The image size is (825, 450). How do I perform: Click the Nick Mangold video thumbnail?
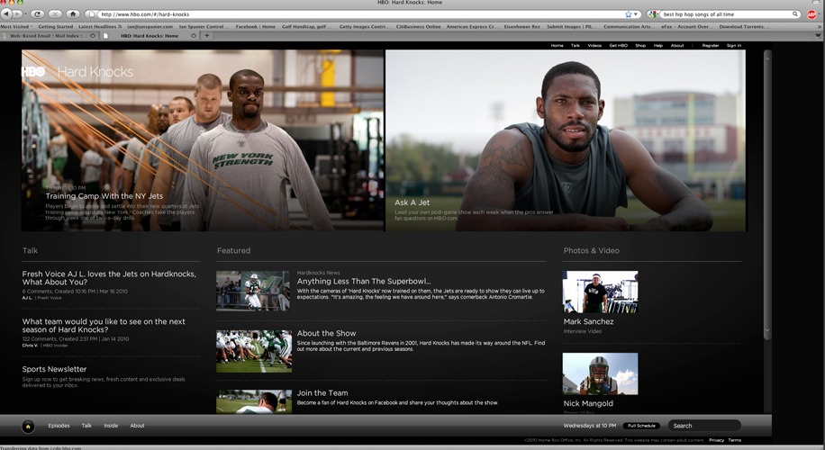click(x=600, y=373)
